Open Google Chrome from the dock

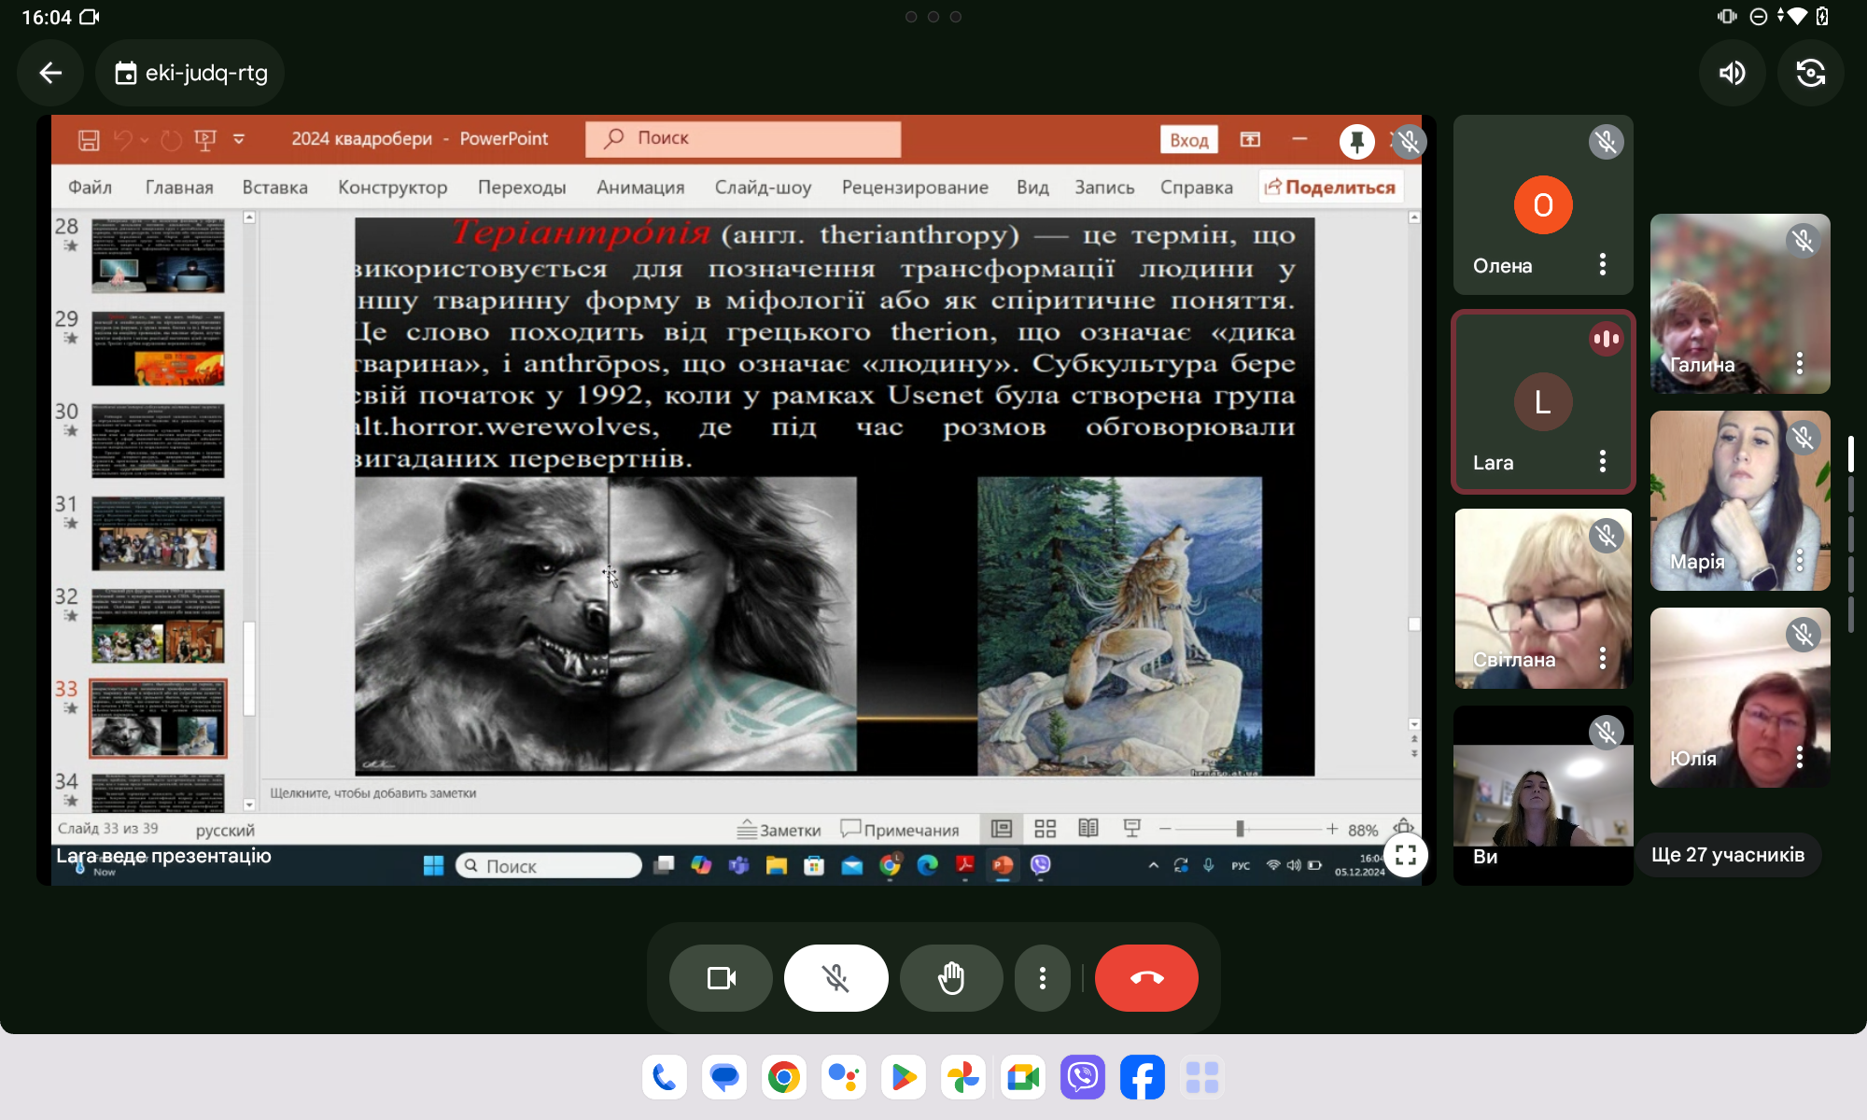click(784, 1078)
